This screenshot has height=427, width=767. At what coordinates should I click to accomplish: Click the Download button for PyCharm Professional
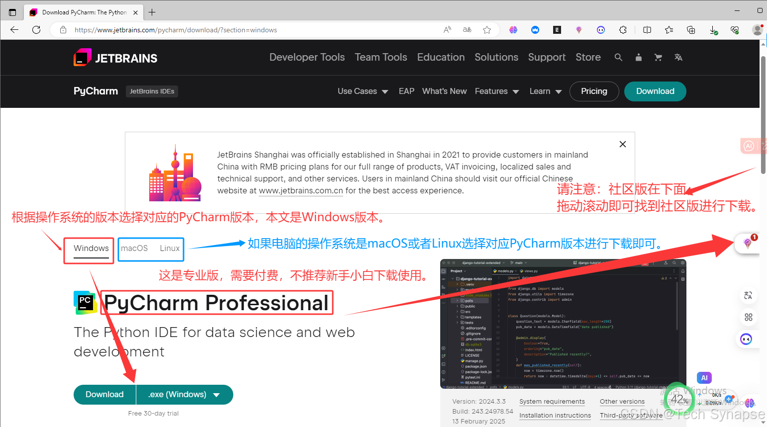click(104, 395)
